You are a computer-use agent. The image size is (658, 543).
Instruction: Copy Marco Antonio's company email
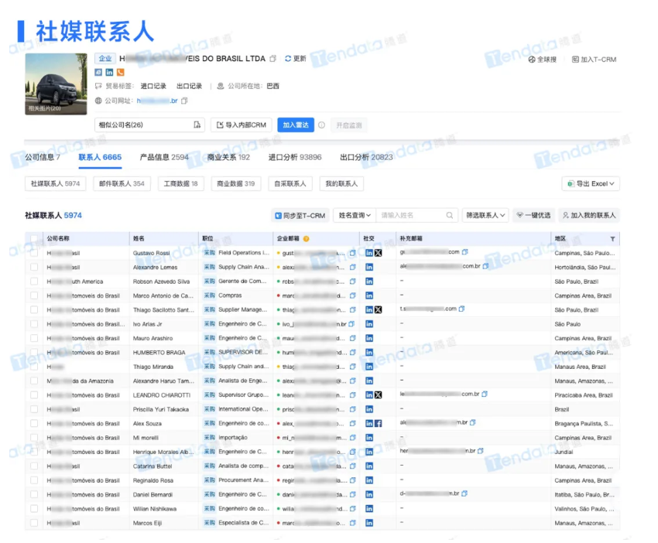(352, 295)
